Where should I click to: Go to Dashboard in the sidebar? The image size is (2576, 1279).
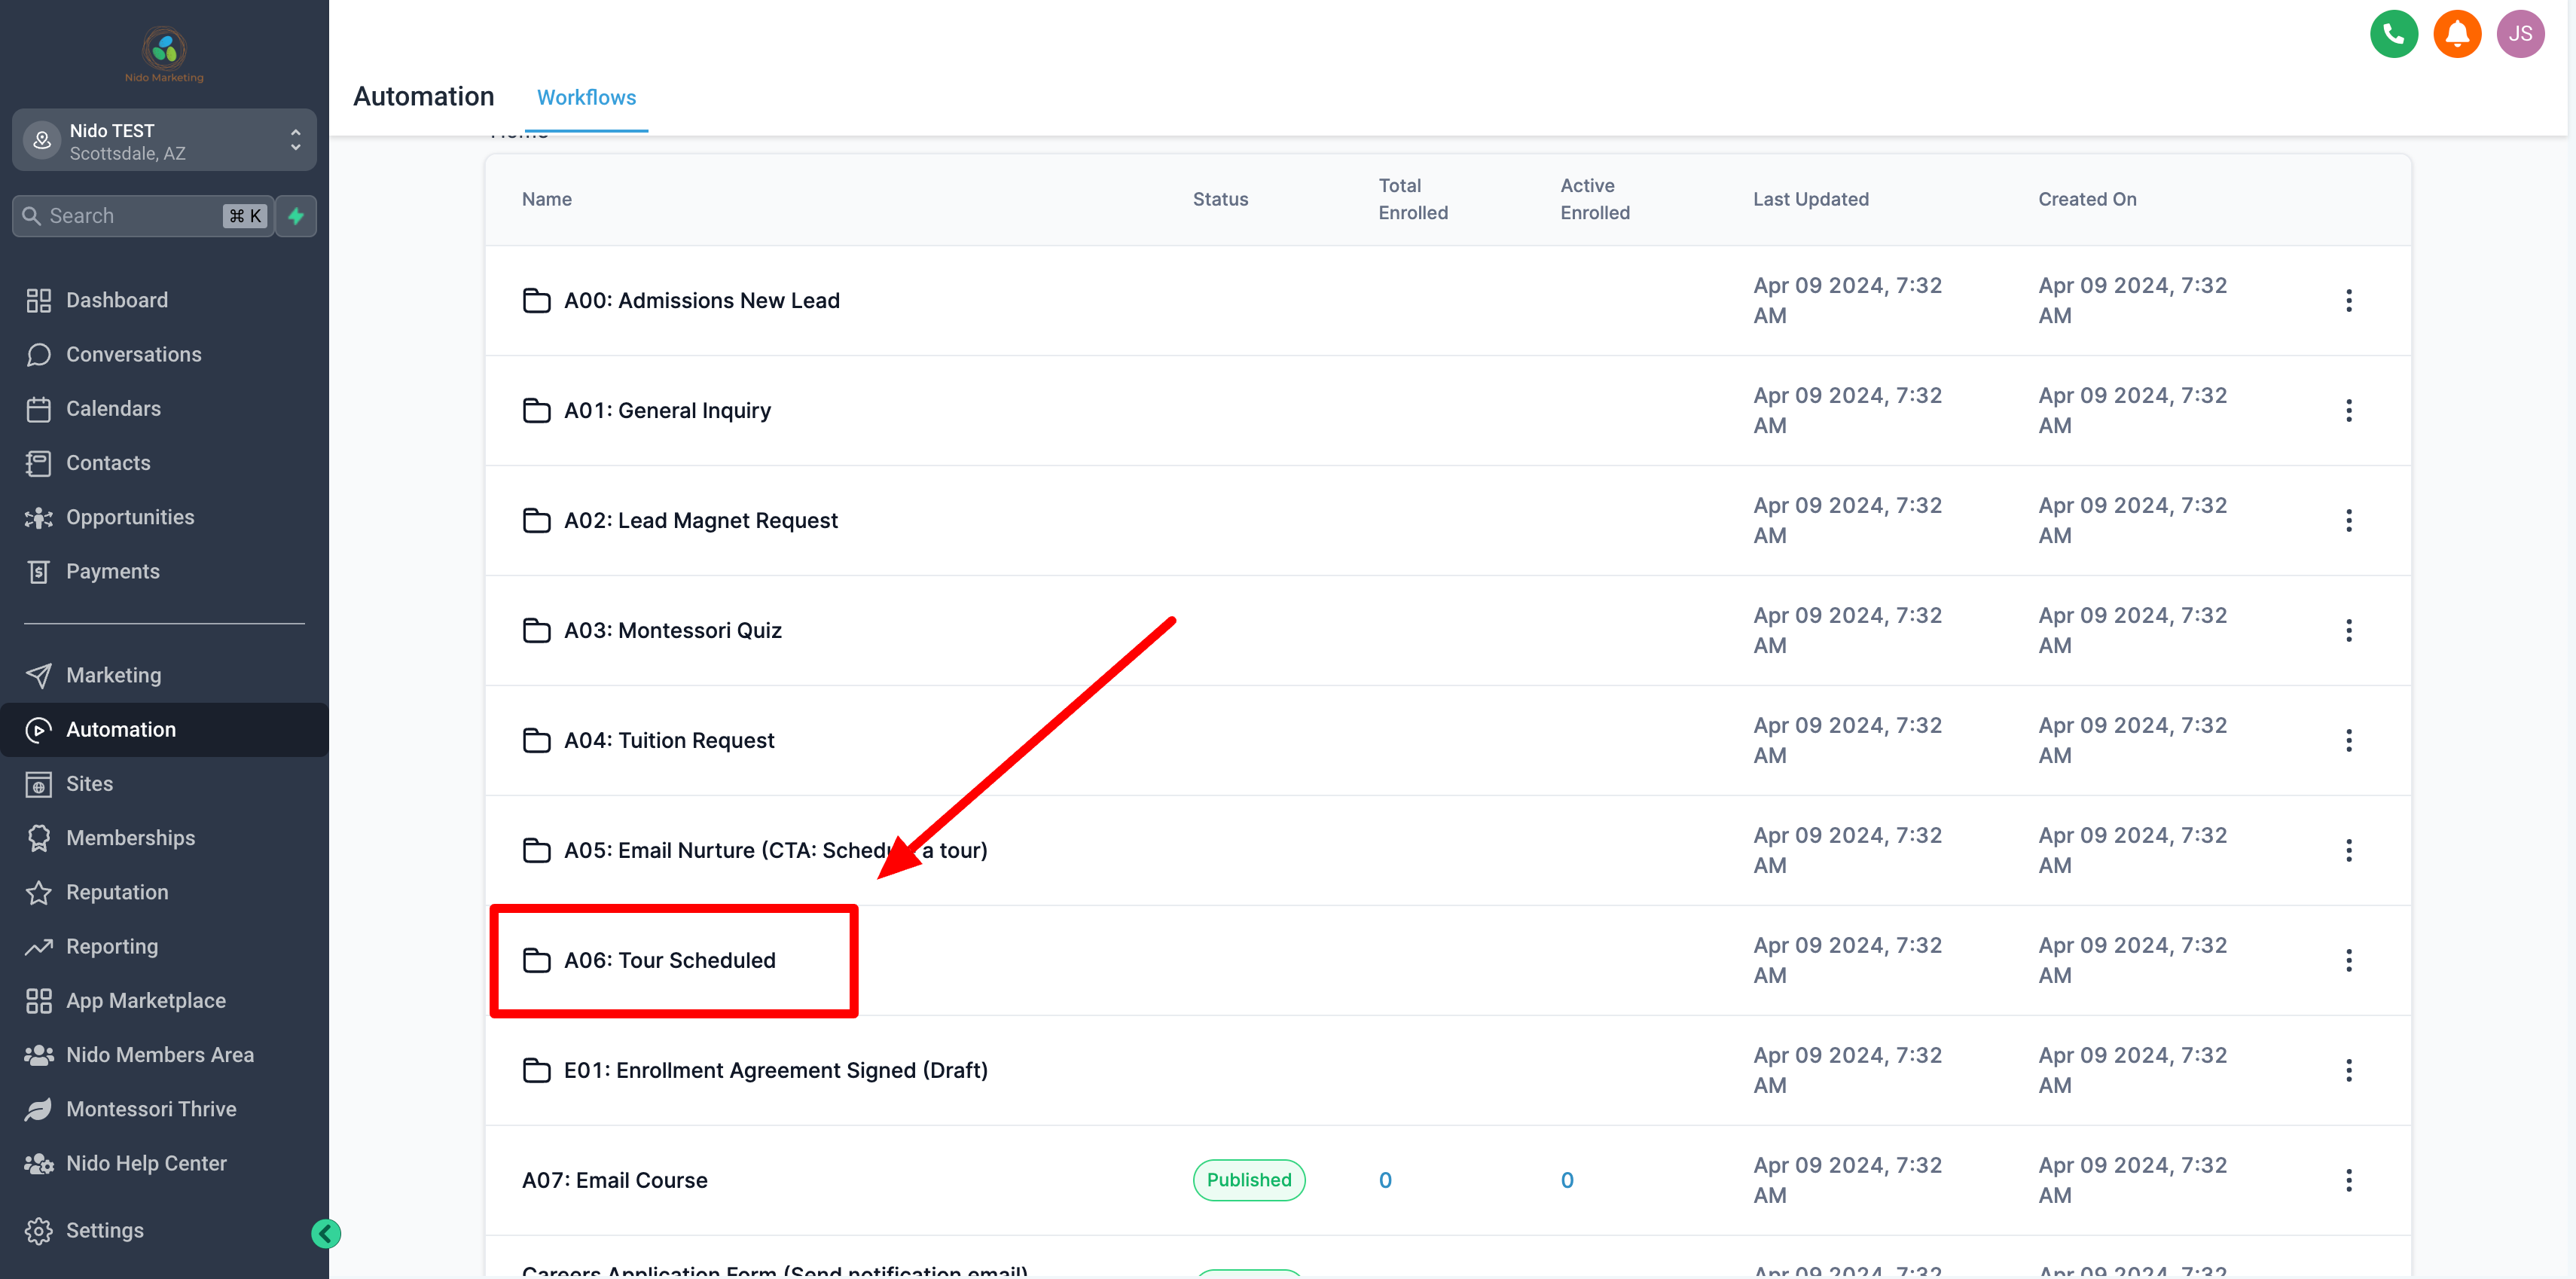(164, 300)
